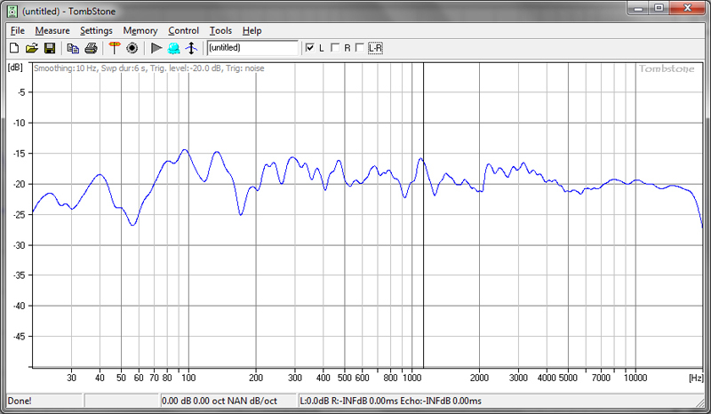Open the Memory menu
The height and width of the screenshot is (414, 711).
coord(140,30)
